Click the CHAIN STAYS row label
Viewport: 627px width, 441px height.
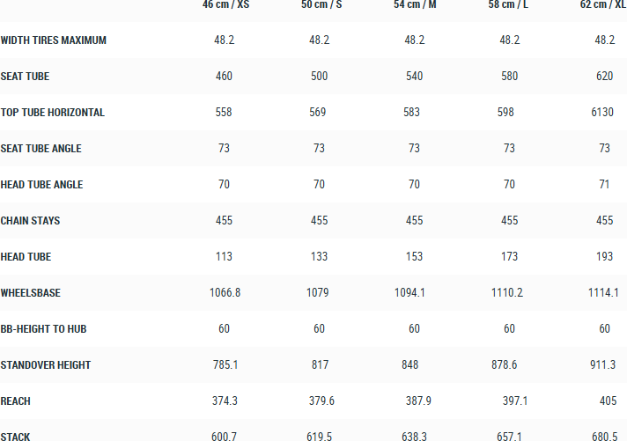(31, 221)
